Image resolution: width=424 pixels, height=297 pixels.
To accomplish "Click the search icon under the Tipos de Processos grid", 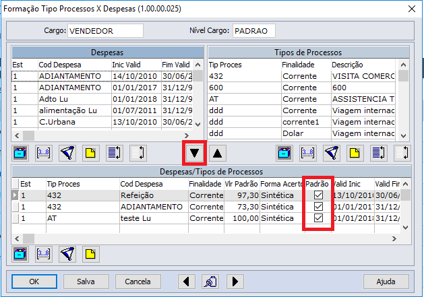I will (x=284, y=154).
